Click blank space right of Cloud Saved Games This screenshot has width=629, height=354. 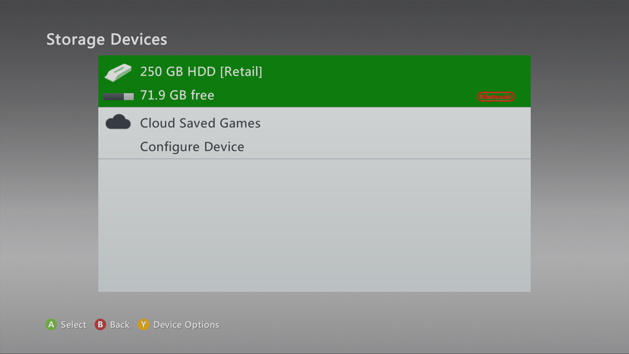tap(393, 123)
